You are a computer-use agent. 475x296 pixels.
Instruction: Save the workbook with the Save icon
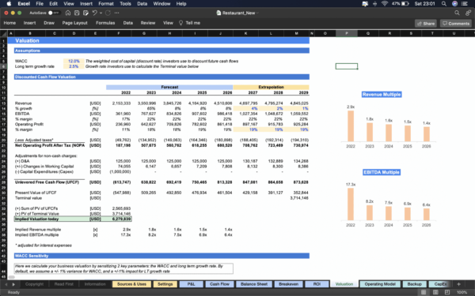77,13
